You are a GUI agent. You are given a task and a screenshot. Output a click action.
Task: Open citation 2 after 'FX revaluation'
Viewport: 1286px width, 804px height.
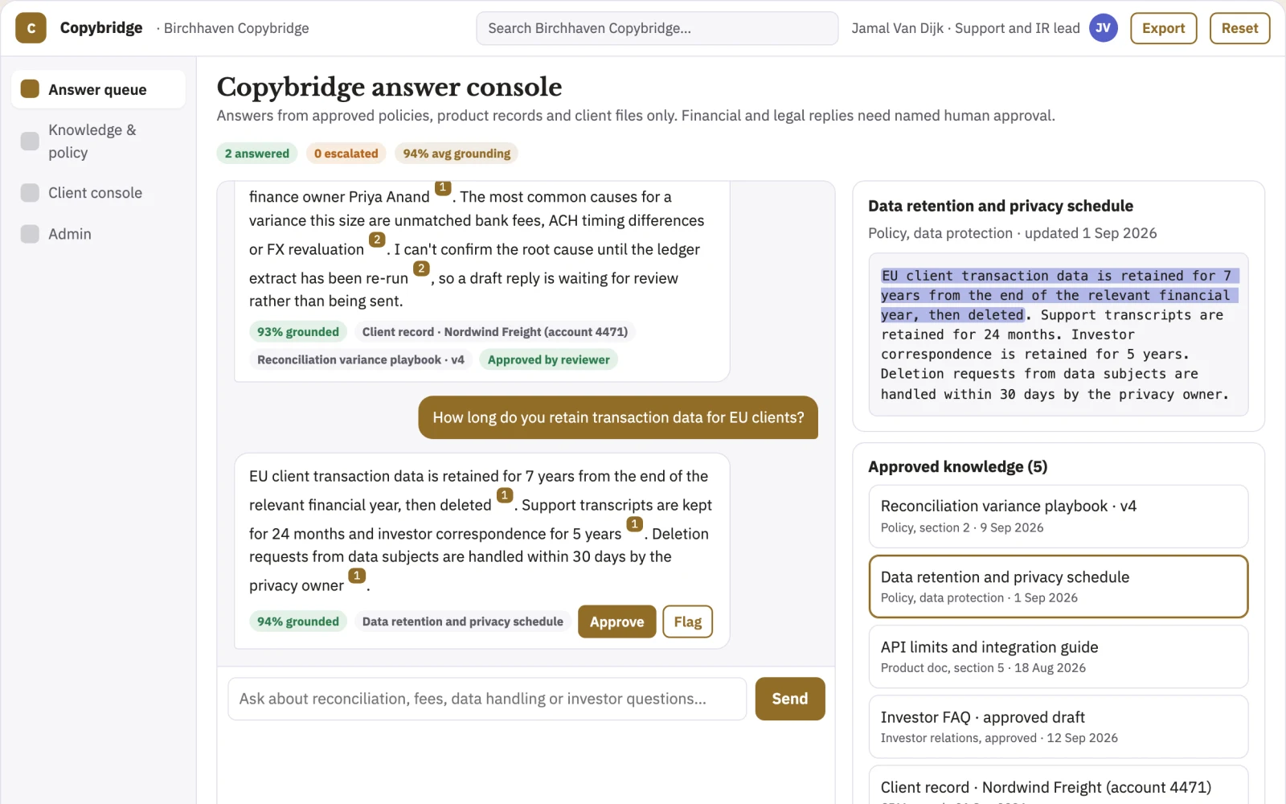tap(377, 240)
